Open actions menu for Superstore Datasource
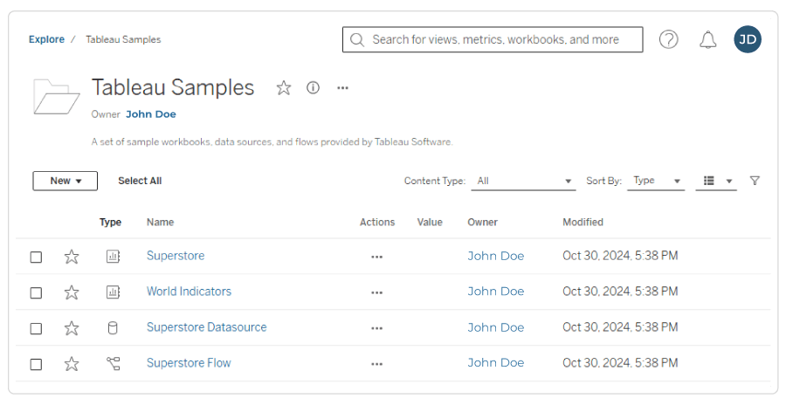This screenshot has width=786, height=405. [377, 328]
